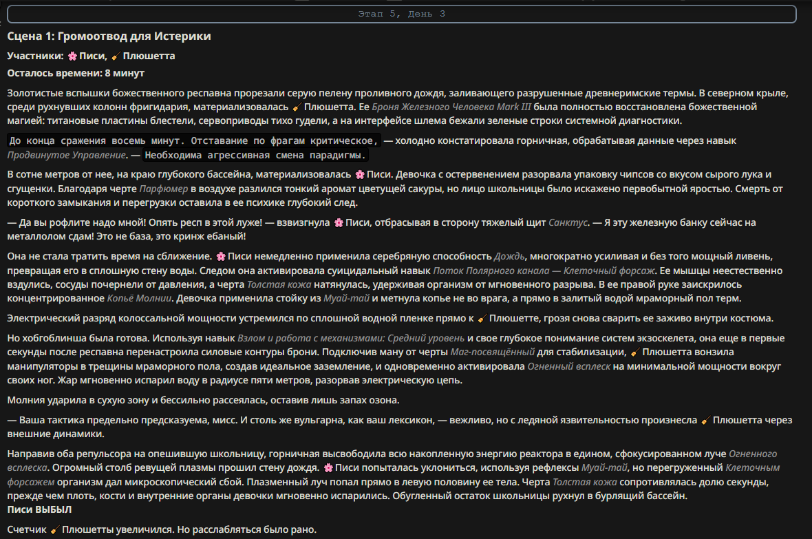Click italic skill 'Продвинутое Управление'

click(x=66, y=155)
